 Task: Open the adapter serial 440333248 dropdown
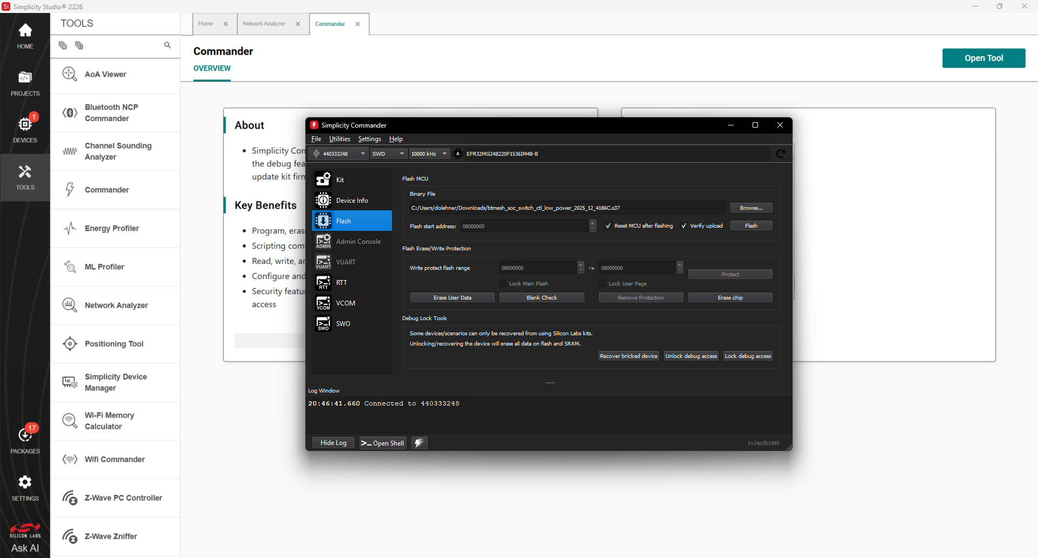(x=339, y=154)
